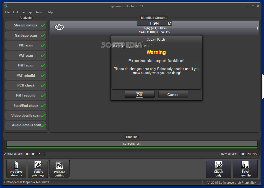Click the file path in status bar
Image resolution: width=264 pixels, height=188 pixels.
coord(27,182)
